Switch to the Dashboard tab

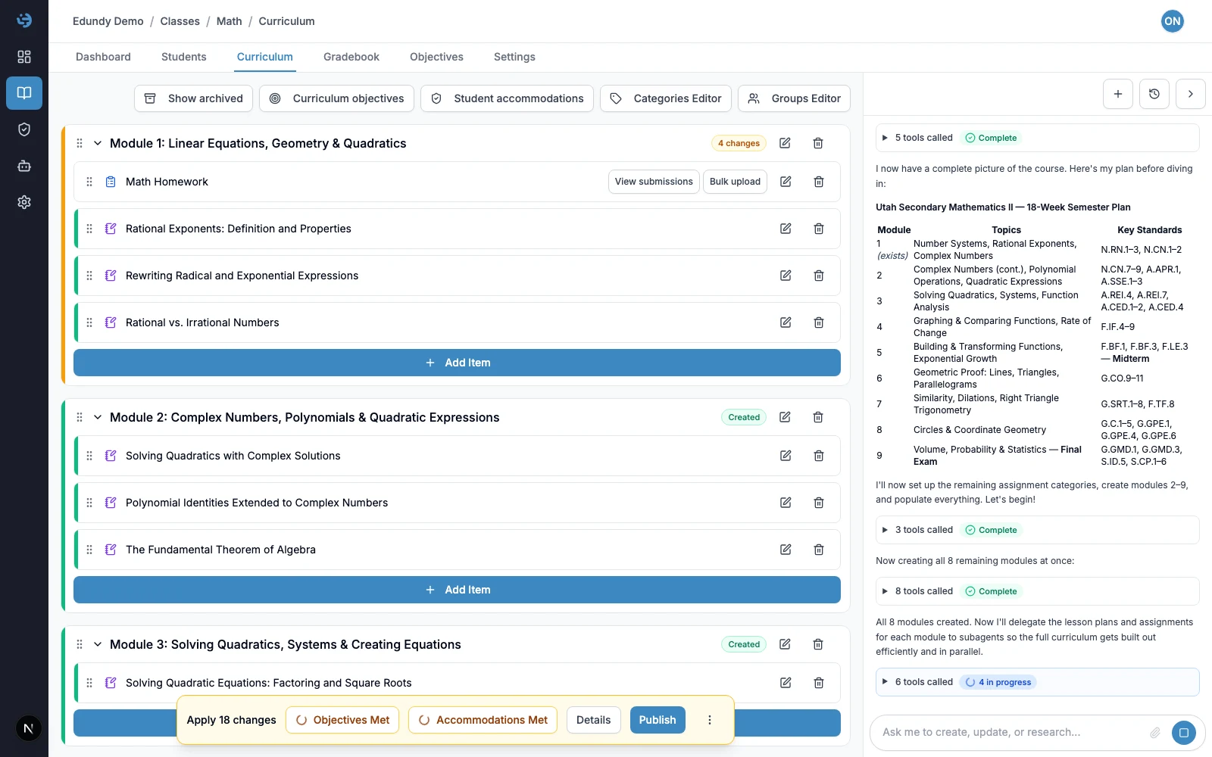click(103, 57)
